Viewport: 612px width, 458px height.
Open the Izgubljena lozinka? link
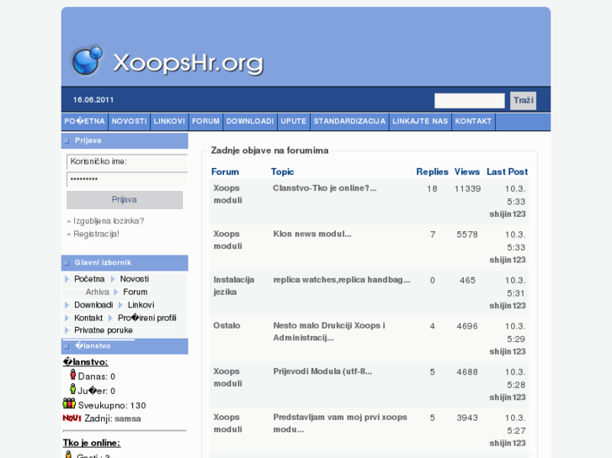pos(109,221)
